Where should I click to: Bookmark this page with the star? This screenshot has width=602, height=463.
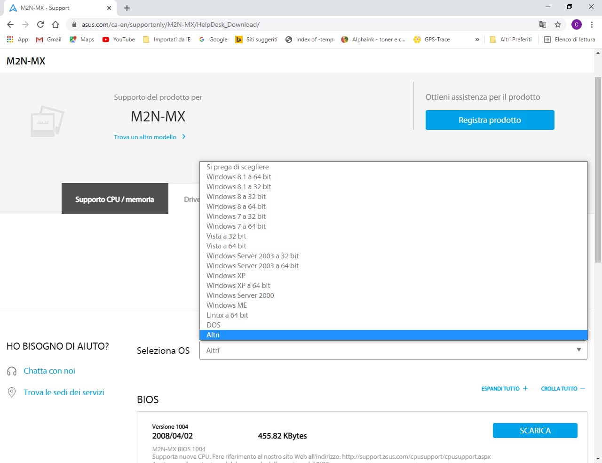pyautogui.click(x=558, y=24)
